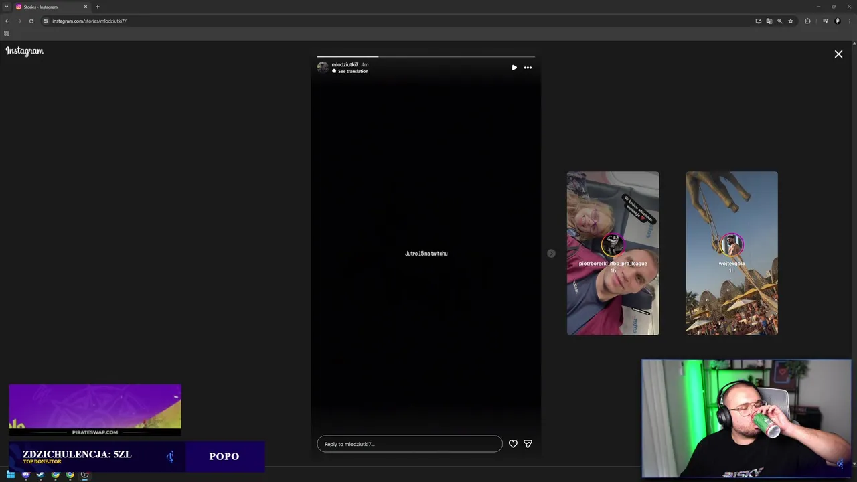Share the story via the send icon
857x482 pixels.
528,444
